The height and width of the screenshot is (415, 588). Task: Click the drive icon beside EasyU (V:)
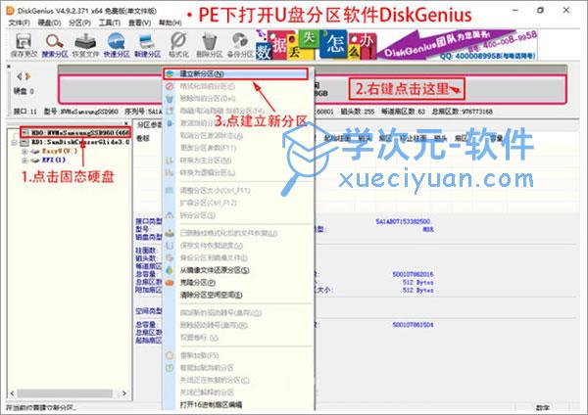[35, 151]
